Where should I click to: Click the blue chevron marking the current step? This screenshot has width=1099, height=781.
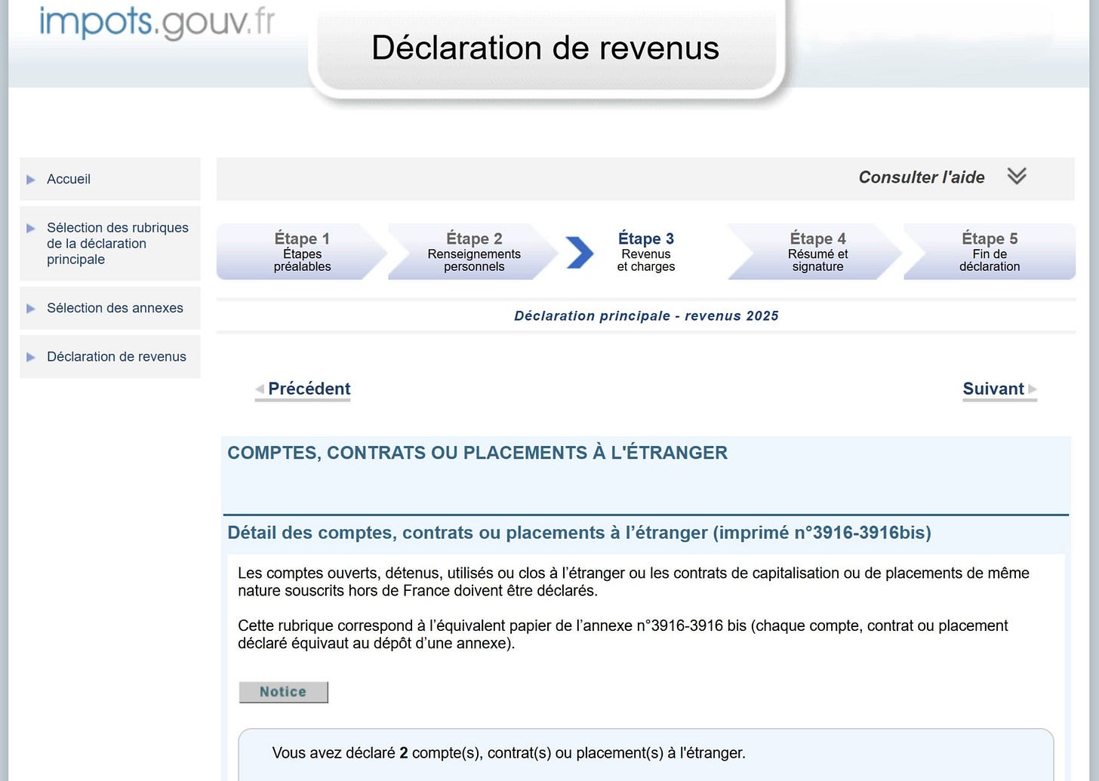tap(580, 252)
